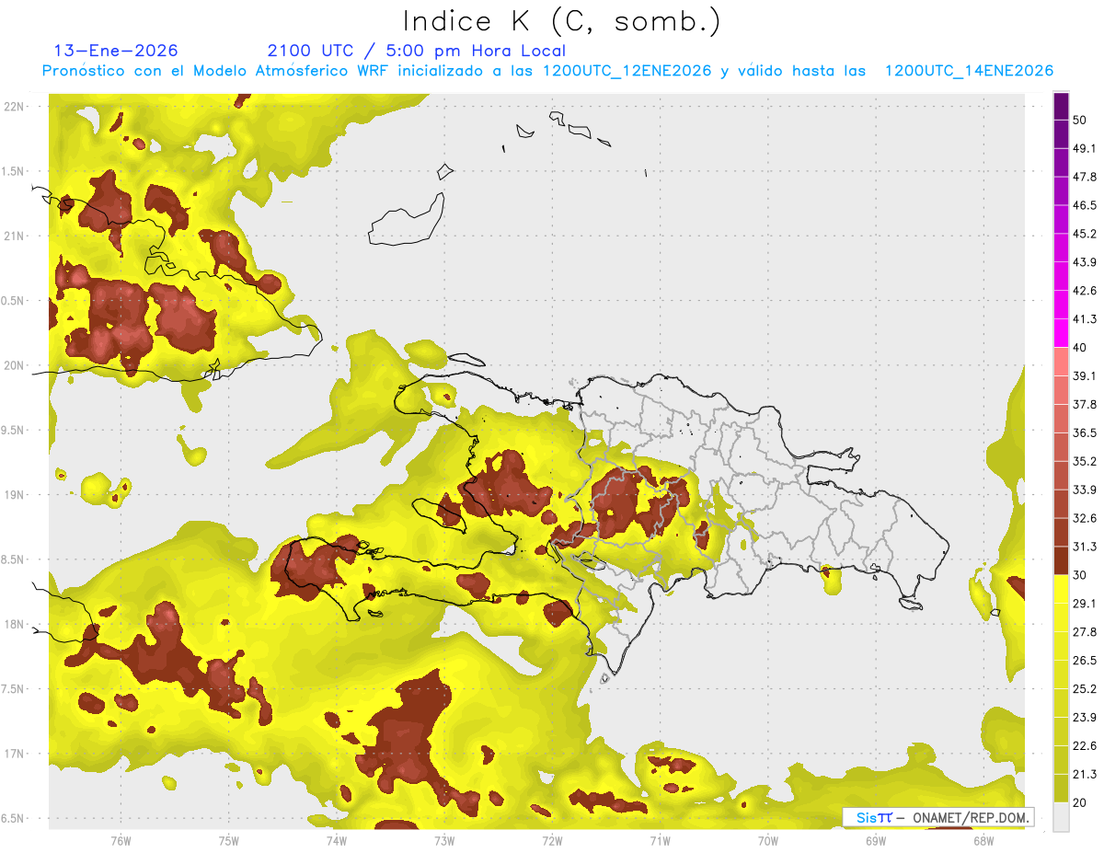The width and height of the screenshot is (1104, 853).
Task: Click the 'Pronostico con el Modelo Atmosferico WRF' subtitle line
Action: point(547,71)
